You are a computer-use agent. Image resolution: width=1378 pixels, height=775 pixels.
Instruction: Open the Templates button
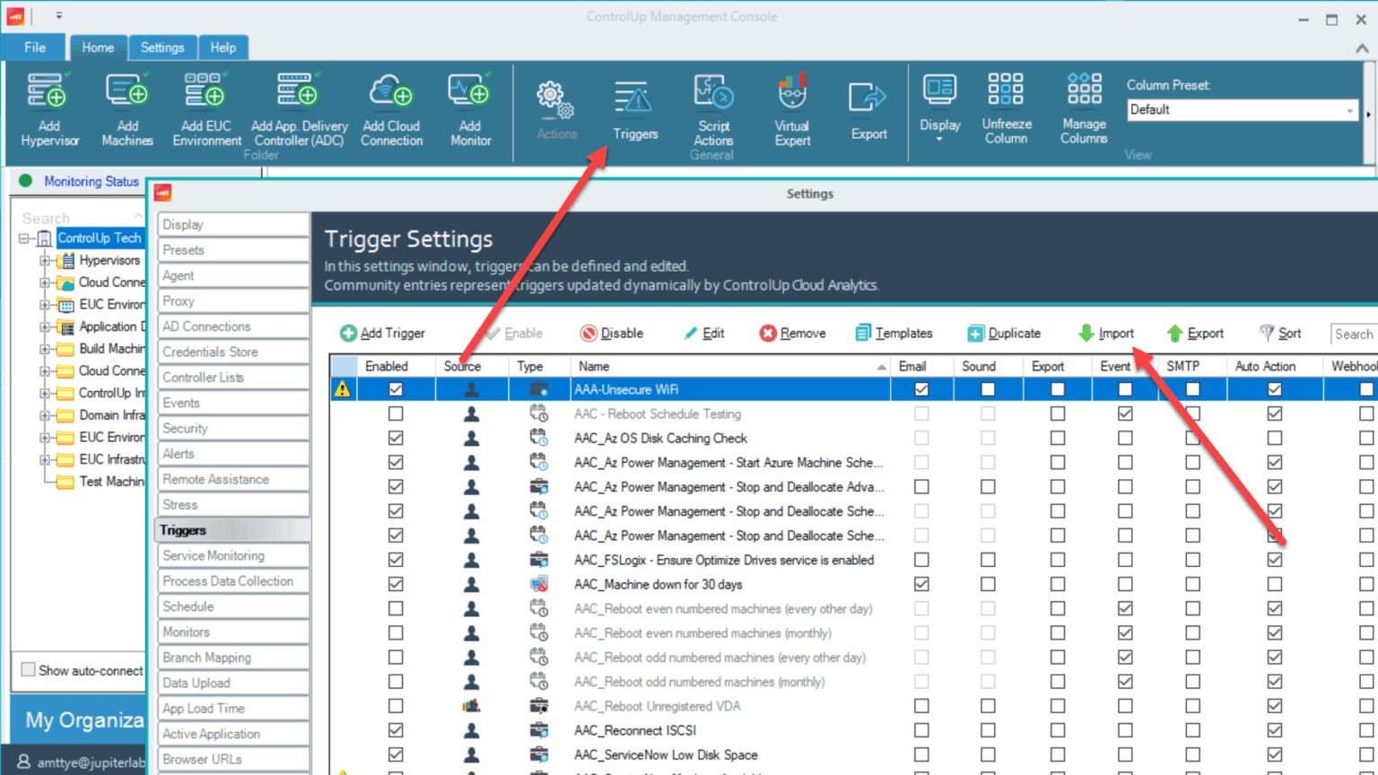(x=894, y=333)
